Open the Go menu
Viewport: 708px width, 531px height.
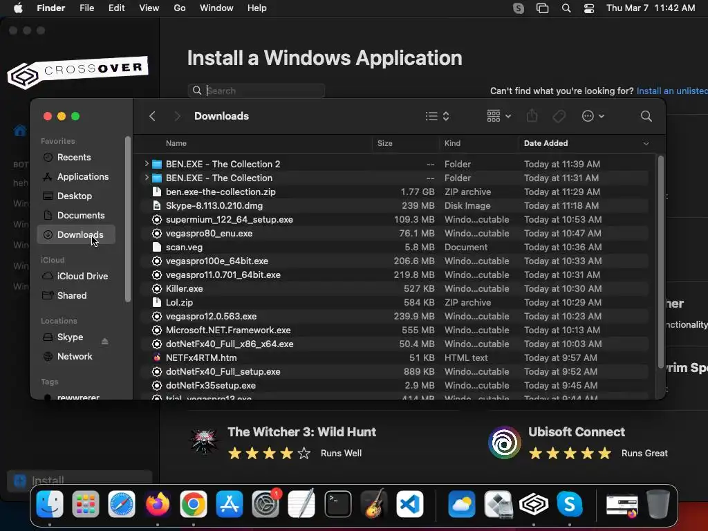[180, 8]
